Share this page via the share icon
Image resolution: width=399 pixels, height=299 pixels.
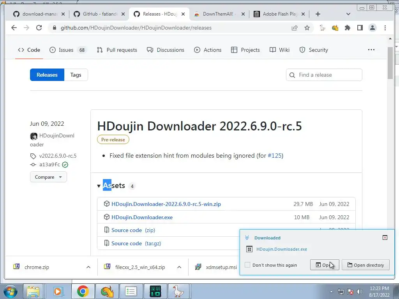[x=295, y=28]
